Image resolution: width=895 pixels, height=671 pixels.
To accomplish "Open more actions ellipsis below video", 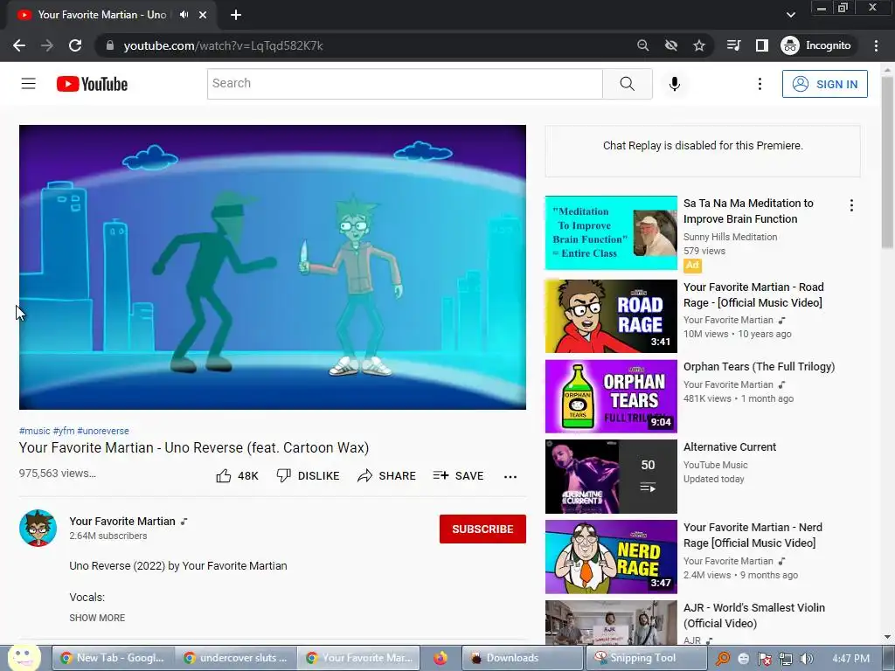I will [x=510, y=476].
